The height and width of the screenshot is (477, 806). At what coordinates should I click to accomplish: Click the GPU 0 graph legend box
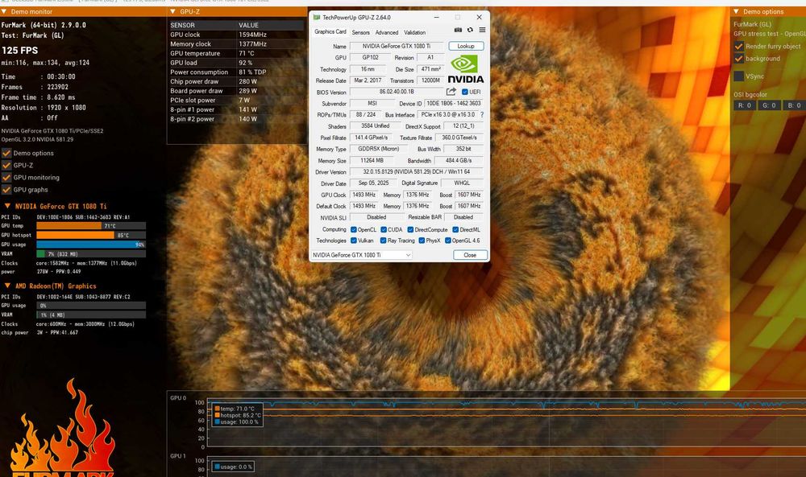click(x=238, y=415)
